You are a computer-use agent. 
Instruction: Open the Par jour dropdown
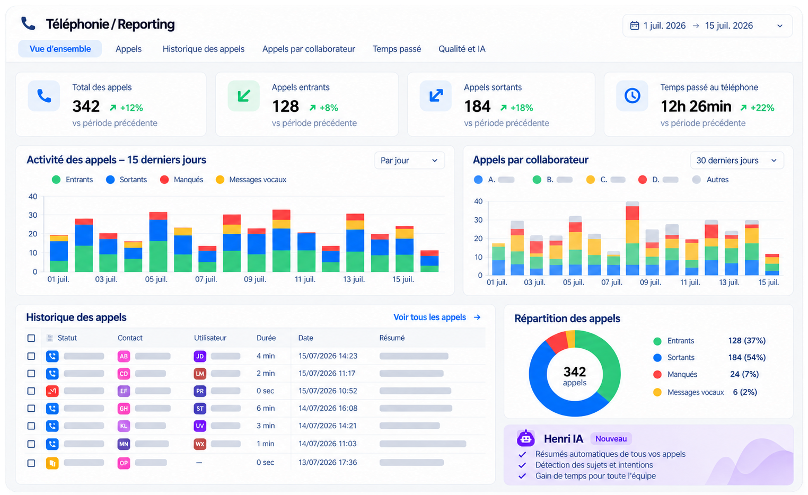[409, 161]
